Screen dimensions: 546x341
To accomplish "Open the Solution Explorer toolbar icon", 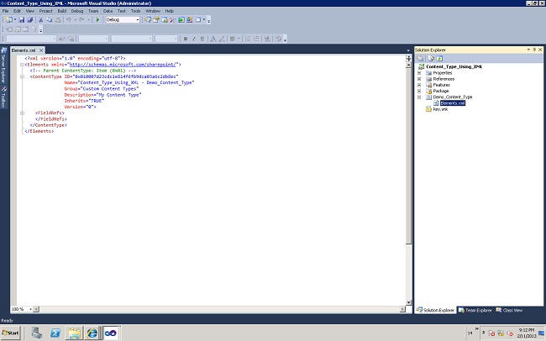I will pyautogui.click(x=148, y=20).
